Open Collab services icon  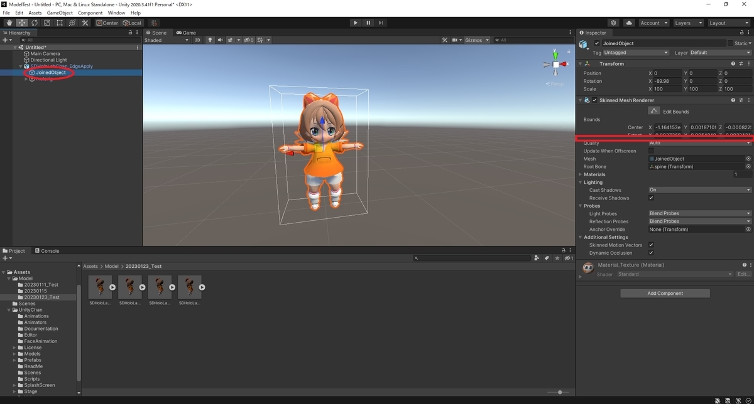(613, 23)
